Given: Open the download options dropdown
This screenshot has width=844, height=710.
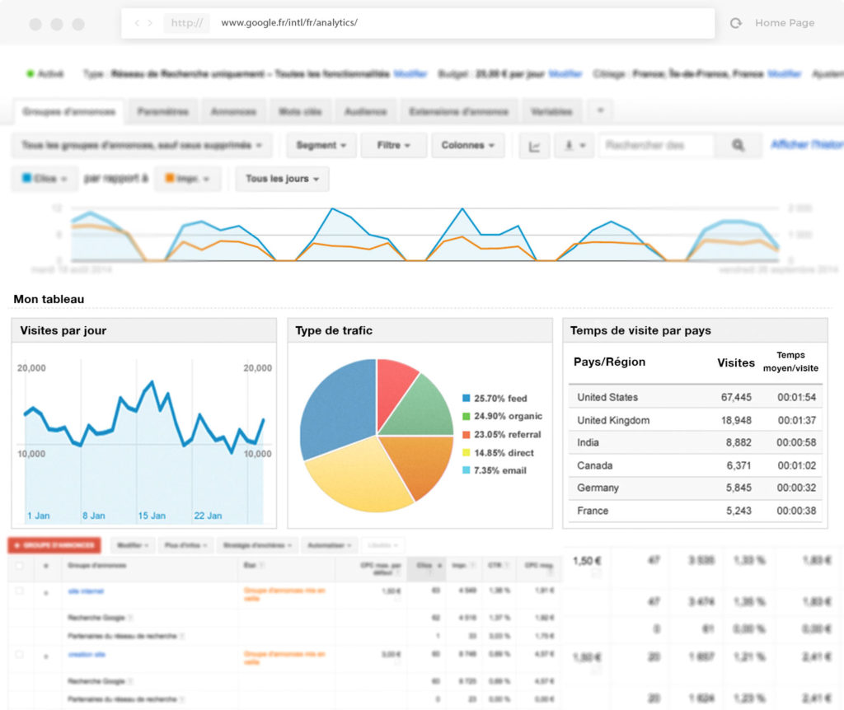Looking at the screenshot, I should (x=574, y=145).
